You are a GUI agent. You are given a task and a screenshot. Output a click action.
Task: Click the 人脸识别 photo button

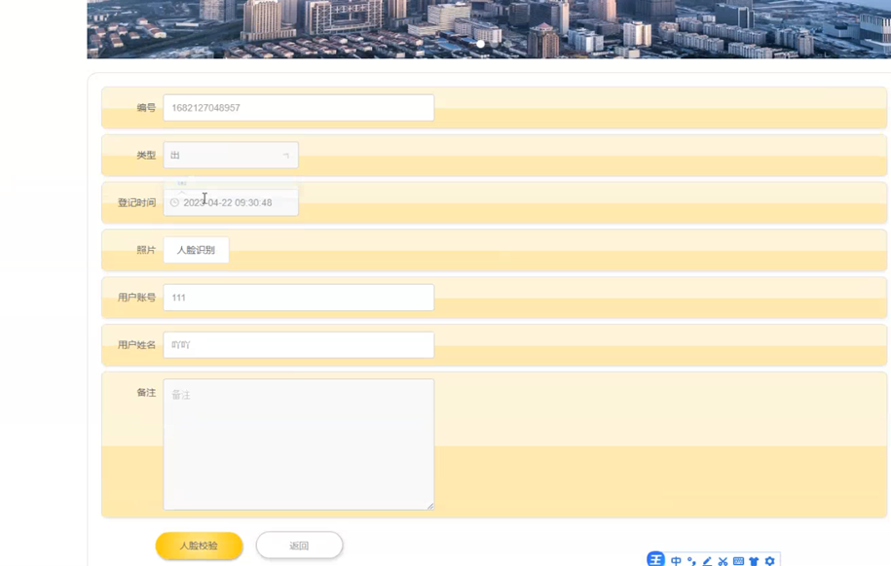click(x=196, y=250)
